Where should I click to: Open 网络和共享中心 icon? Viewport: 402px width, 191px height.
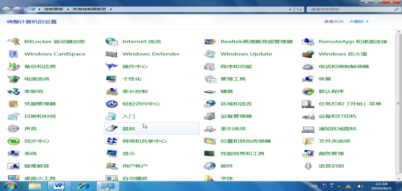[112, 141]
